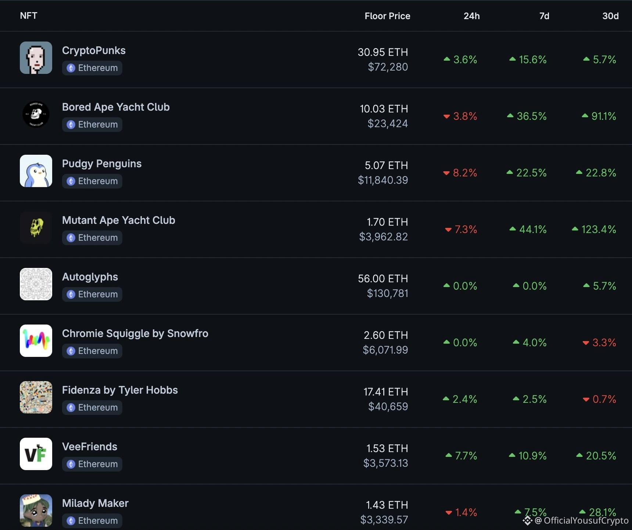Click the VeeFriends VF logo
The width and height of the screenshot is (632, 530).
pyautogui.click(x=36, y=454)
